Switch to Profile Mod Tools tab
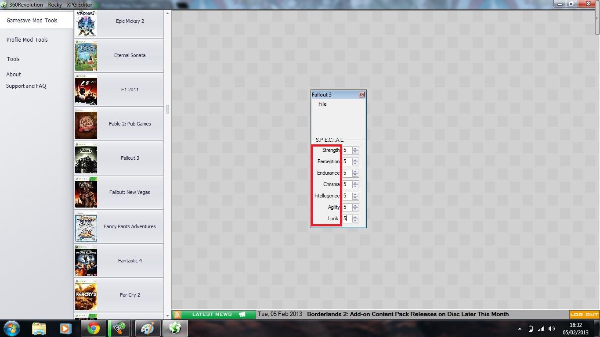The image size is (600, 337). (x=27, y=39)
